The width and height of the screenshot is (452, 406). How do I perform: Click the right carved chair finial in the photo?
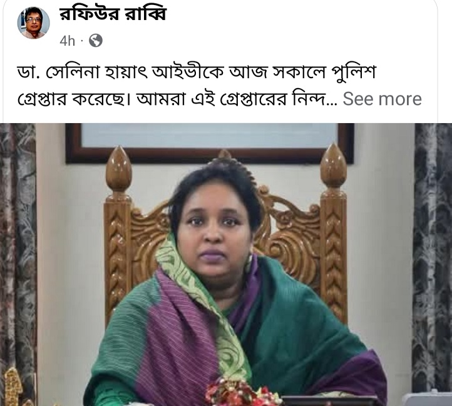coord(333,167)
